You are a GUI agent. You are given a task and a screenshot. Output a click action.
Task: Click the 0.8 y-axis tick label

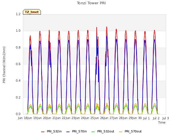(x=18, y=48)
